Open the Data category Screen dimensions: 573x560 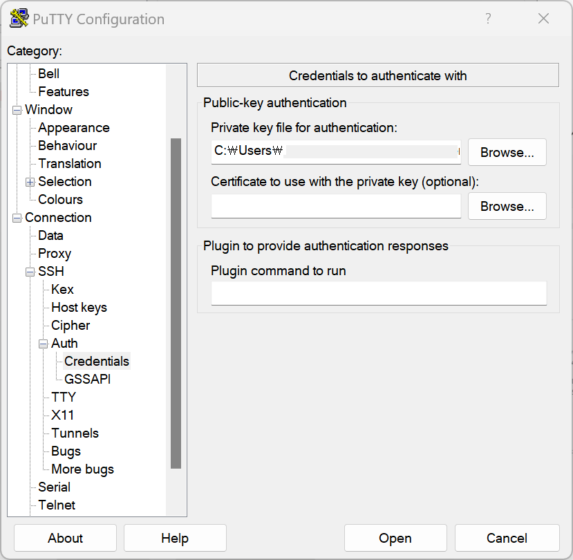(50, 235)
